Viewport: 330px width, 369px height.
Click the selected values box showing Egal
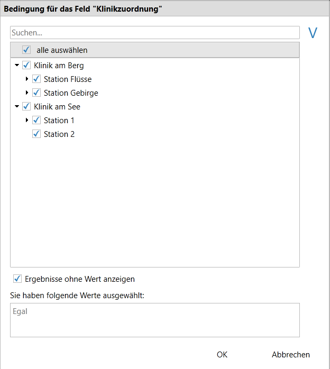154,320
